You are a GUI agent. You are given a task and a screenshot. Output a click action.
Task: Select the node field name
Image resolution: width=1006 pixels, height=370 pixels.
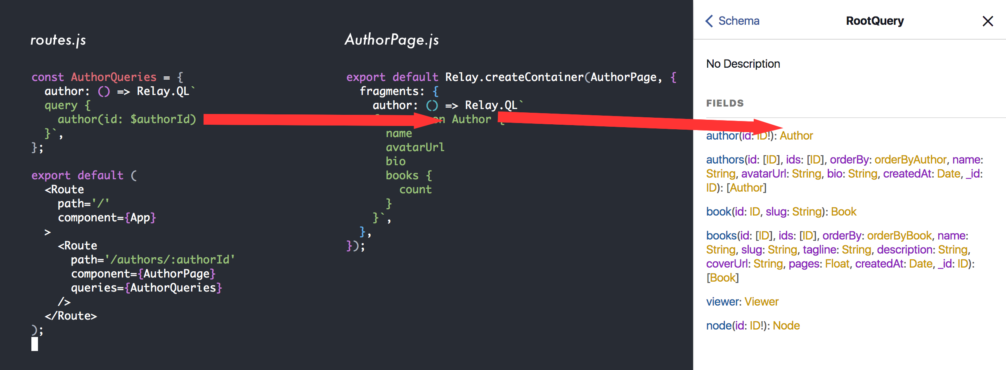(719, 326)
